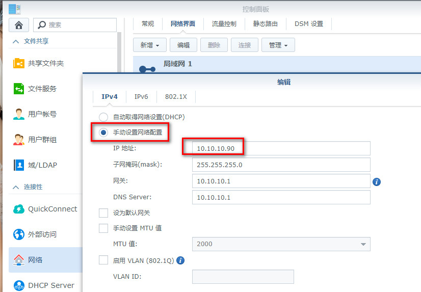Screen dimensions: 421x292
Task: Open 共享文件夹 shared folder icon
Action: 19,63
